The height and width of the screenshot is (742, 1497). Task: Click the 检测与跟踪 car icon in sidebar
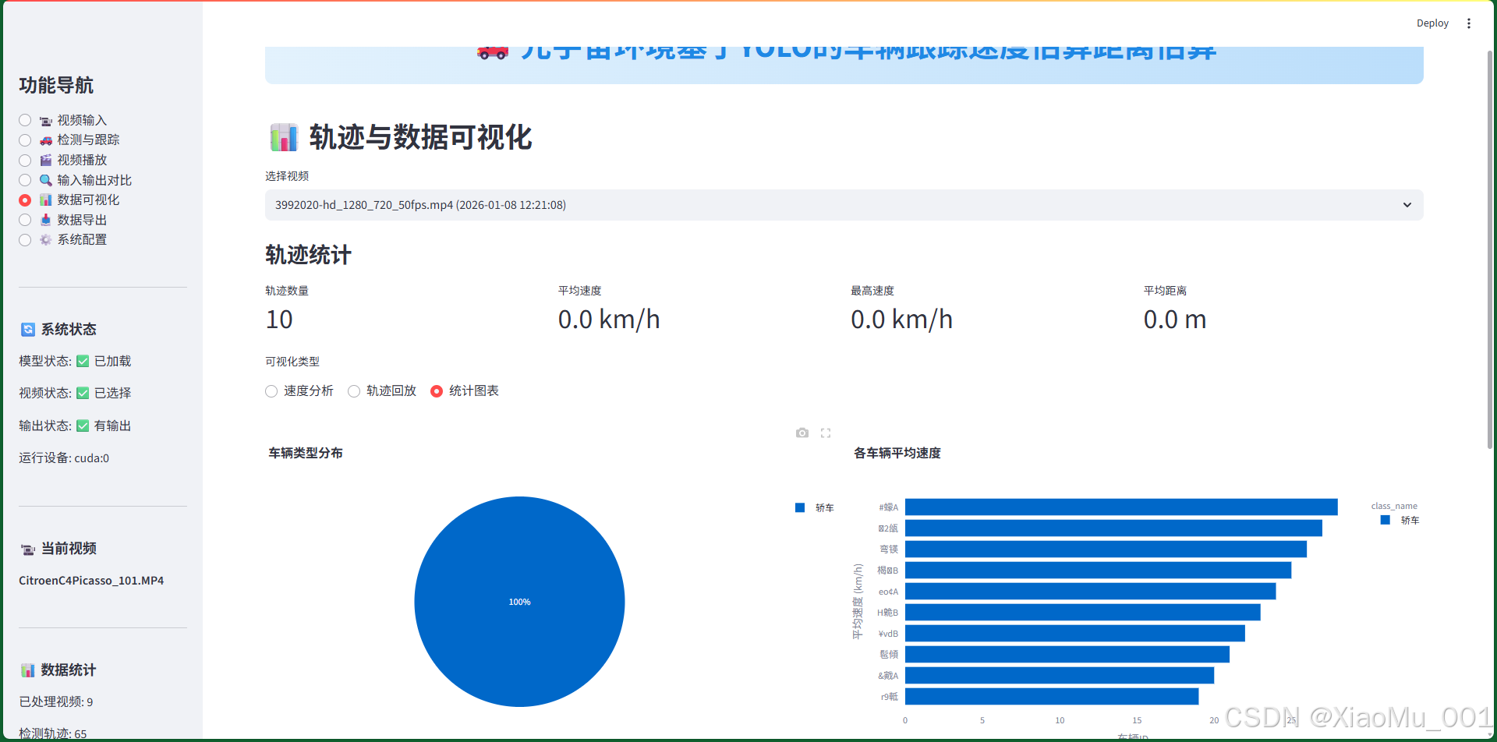pos(45,140)
